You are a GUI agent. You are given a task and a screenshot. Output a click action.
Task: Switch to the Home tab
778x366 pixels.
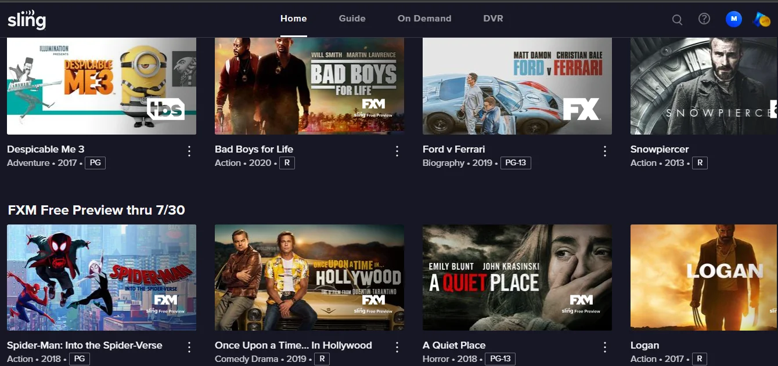coord(294,19)
